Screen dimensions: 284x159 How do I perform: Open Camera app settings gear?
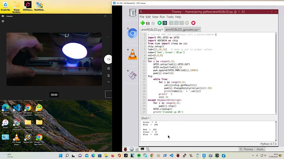coord(3,21)
